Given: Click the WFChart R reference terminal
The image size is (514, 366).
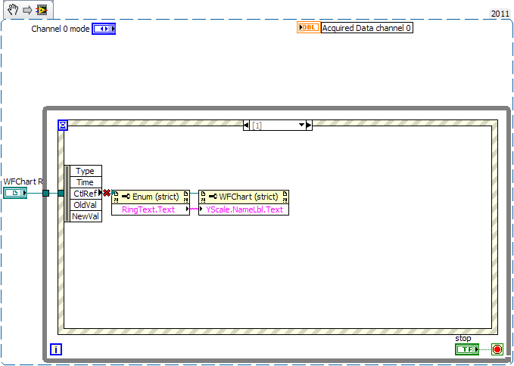Looking at the screenshot, I should click(x=14, y=194).
